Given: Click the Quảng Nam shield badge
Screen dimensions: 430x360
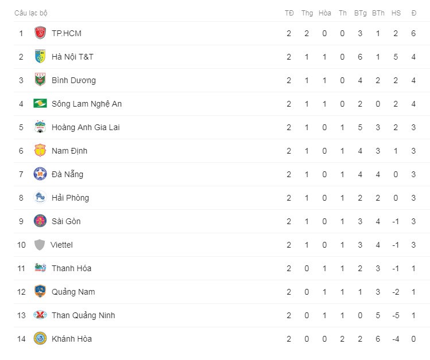Looking at the screenshot, I should pyautogui.click(x=40, y=291).
